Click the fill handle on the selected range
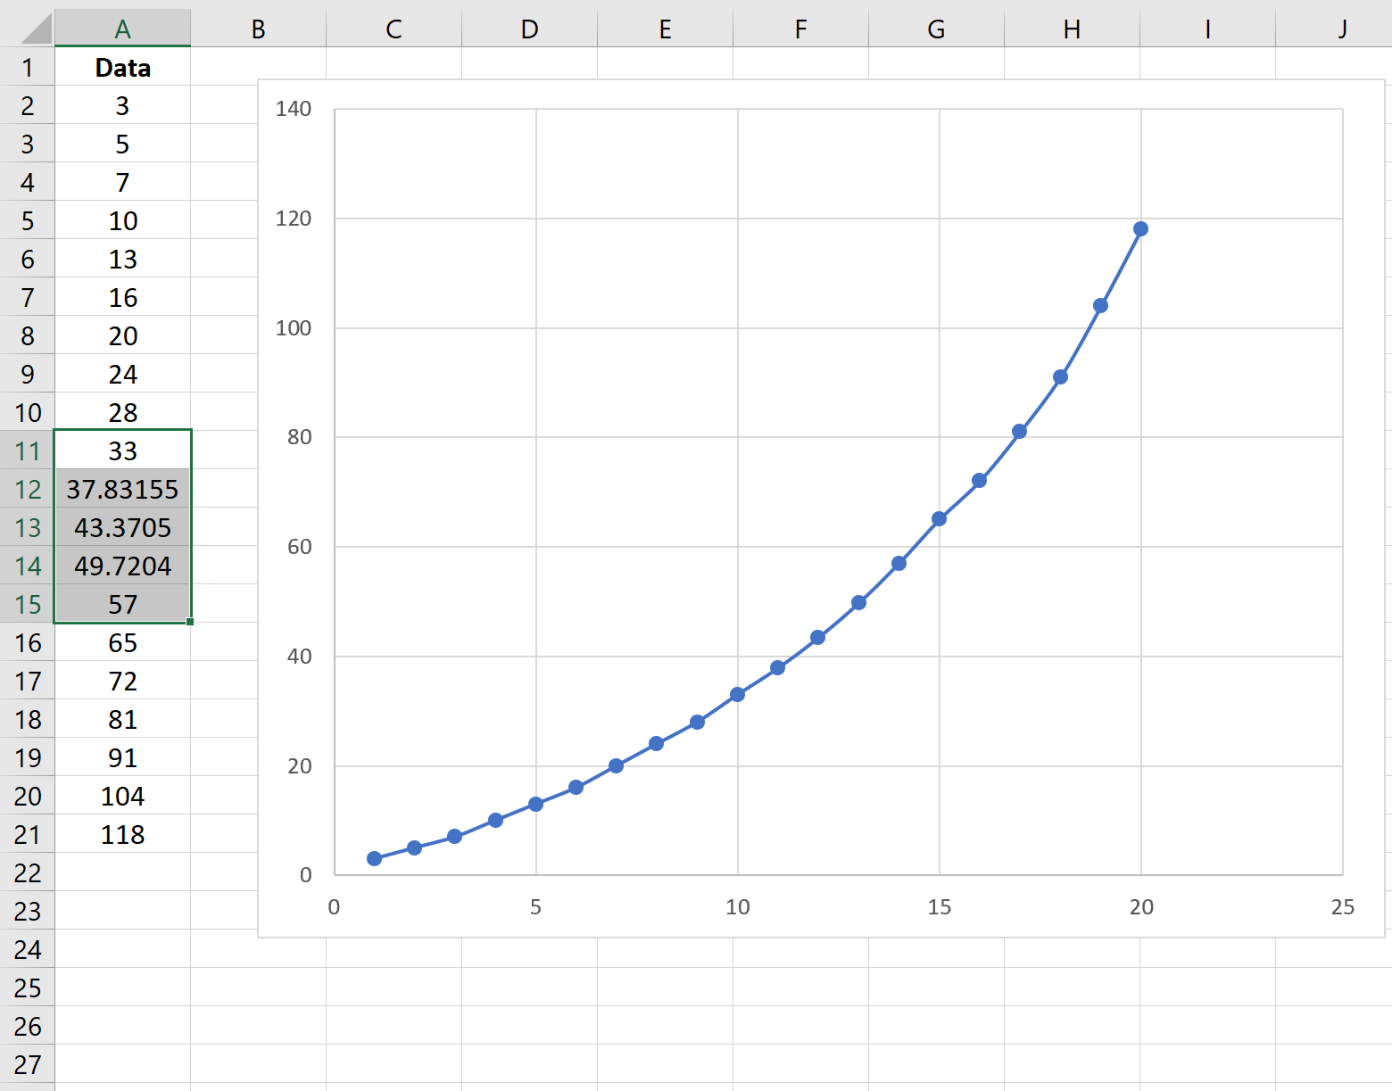 pos(191,622)
